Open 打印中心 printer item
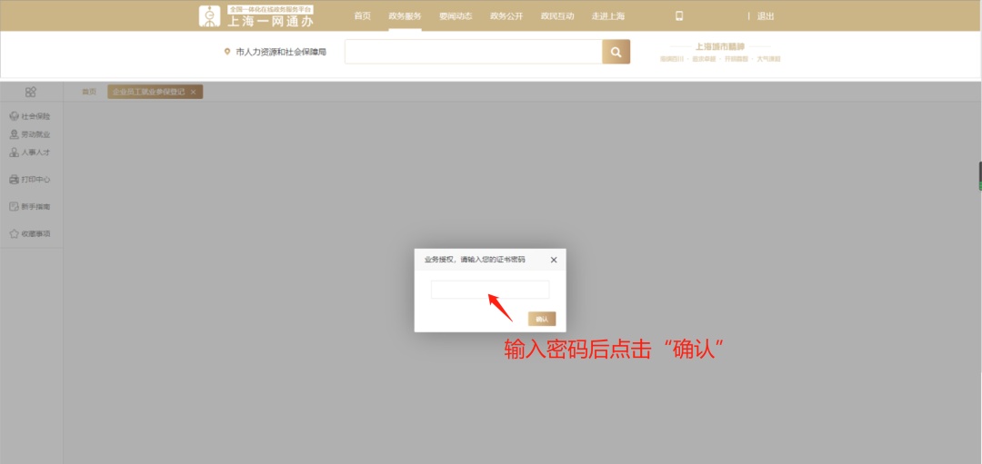The image size is (982, 464). [30, 180]
